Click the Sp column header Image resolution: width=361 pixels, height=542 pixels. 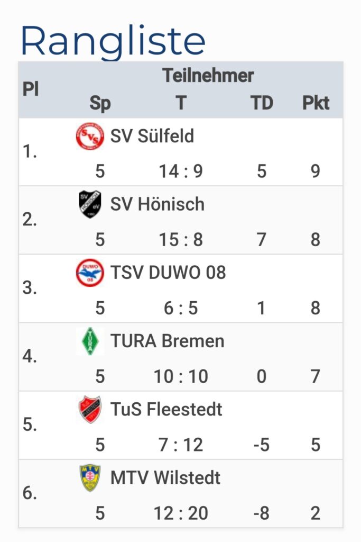point(100,103)
